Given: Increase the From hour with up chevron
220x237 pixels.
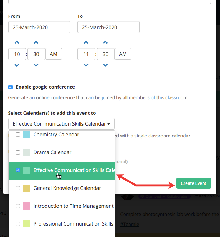Looking at the screenshot, I should (17, 42).
